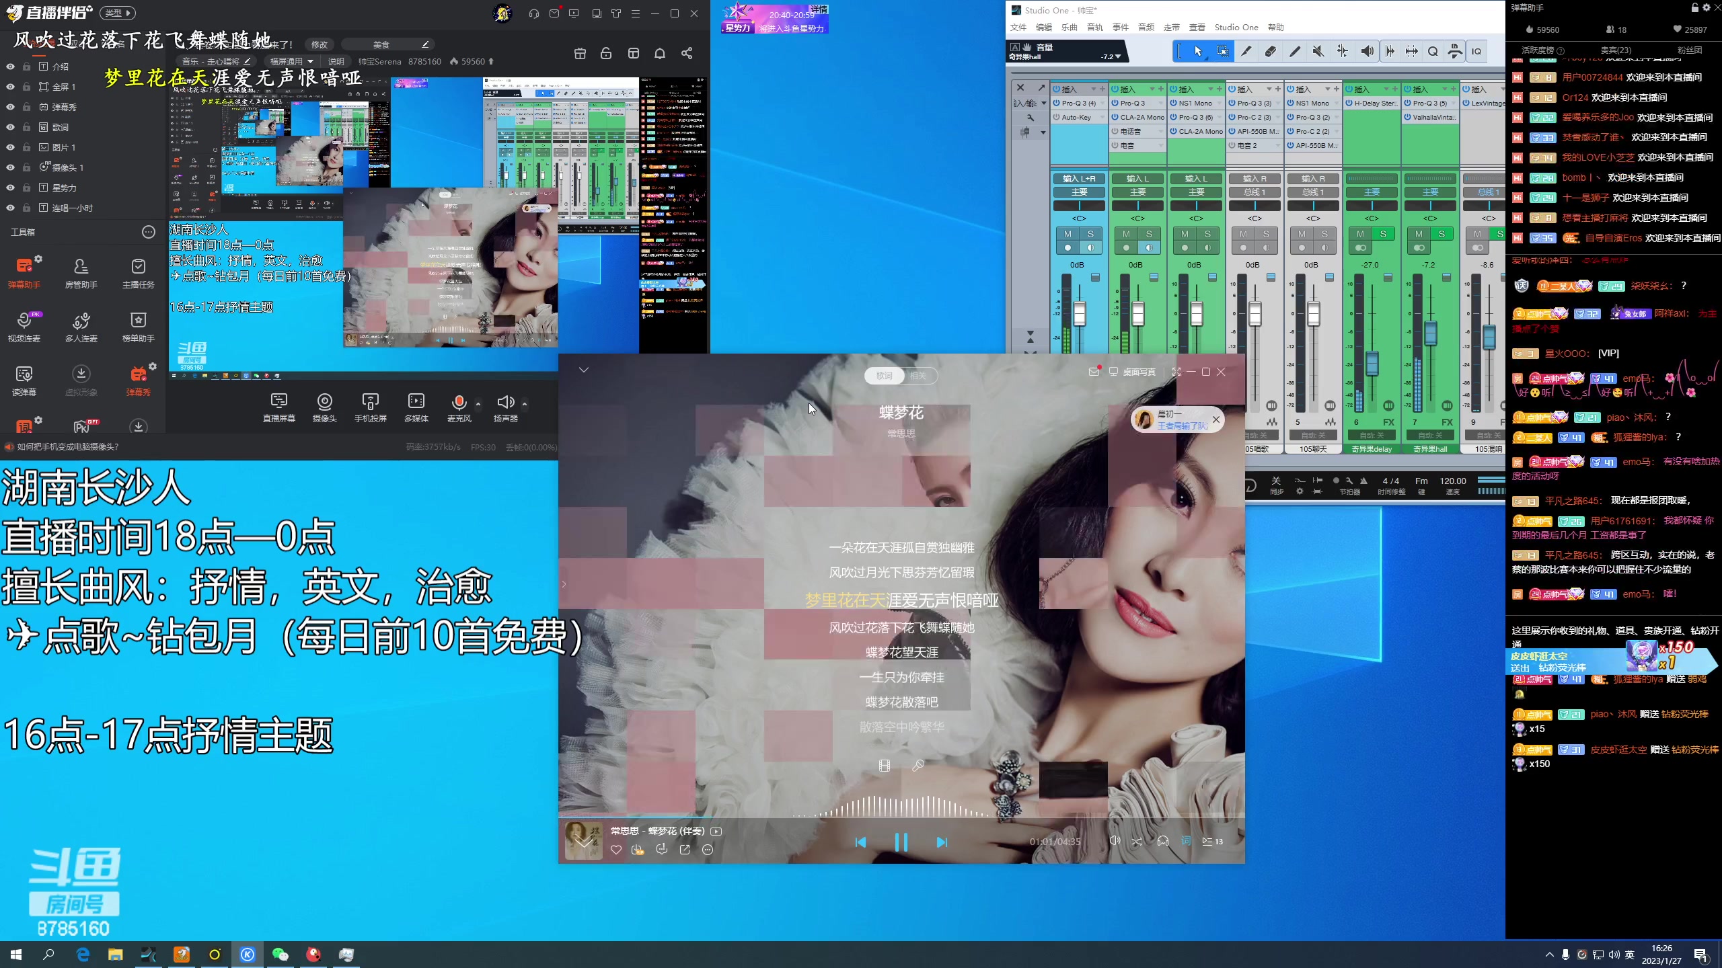Click 如何把手机变成电脑摄像头? help link

tap(68, 446)
